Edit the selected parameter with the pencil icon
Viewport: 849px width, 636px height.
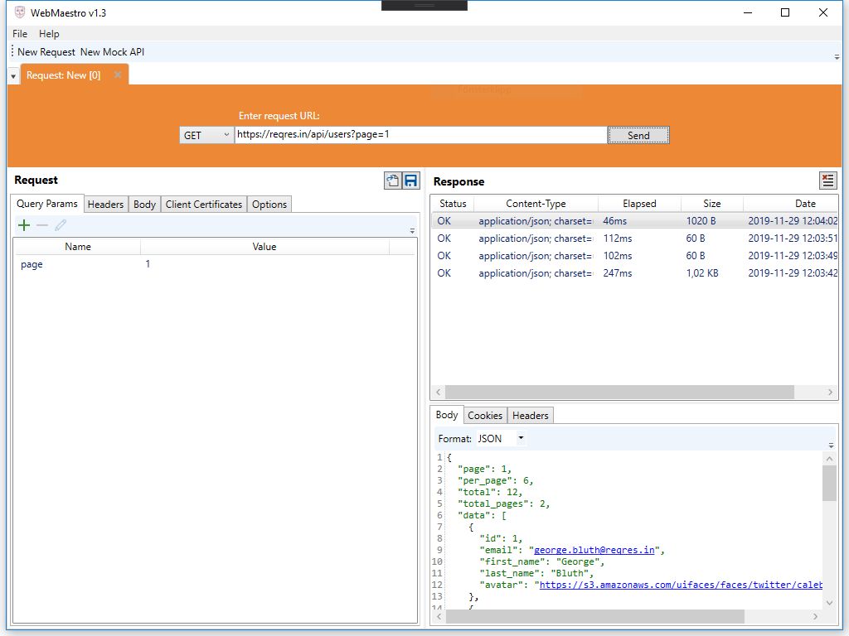(x=61, y=224)
